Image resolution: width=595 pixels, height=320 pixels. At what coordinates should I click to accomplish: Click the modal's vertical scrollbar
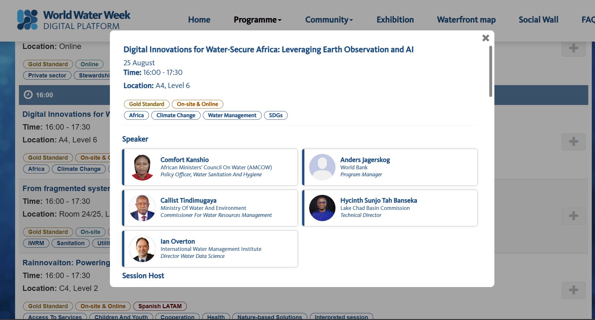point(490,71)
